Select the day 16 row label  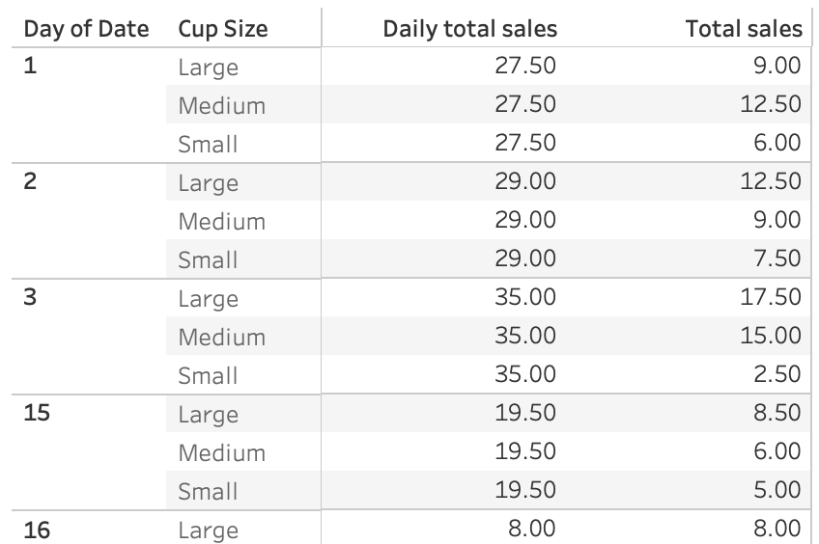pyautogui.click(x=37, y=529)
